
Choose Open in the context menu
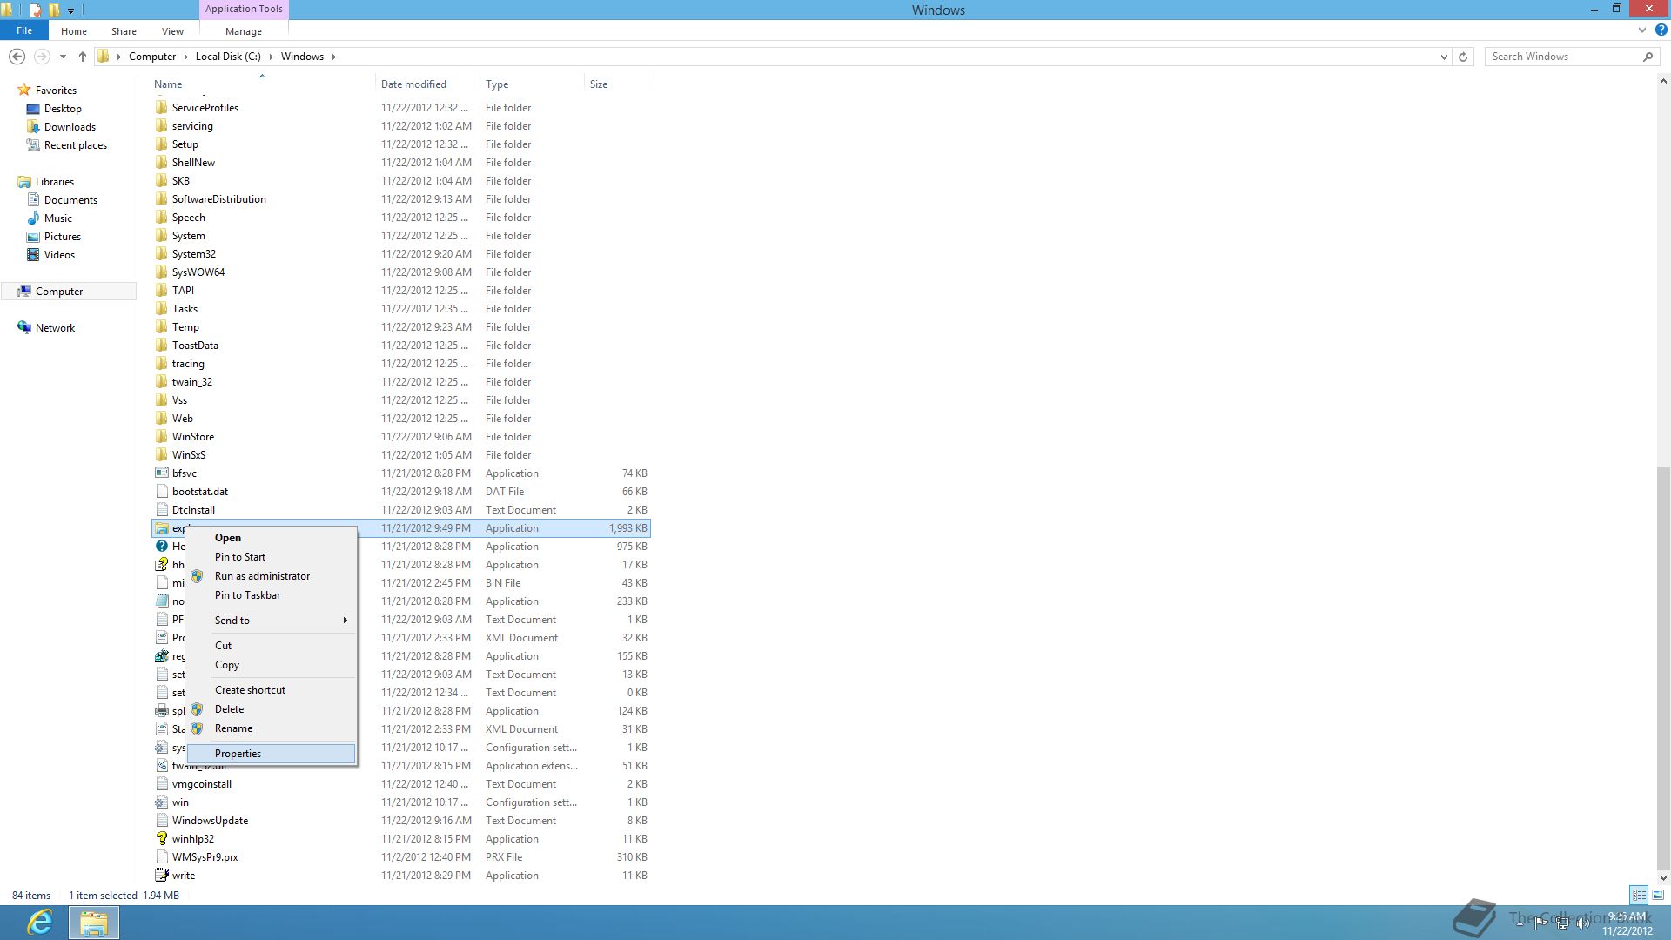pyautogui.click(x=272, y=538)
